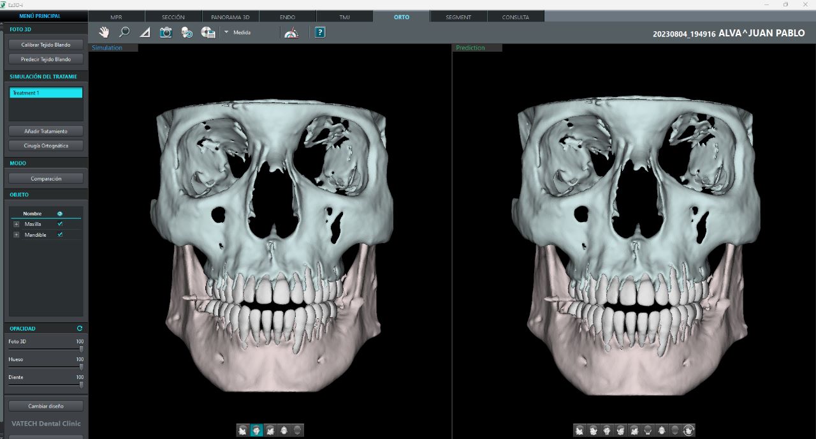Click the Cambiar diseño button

(46, 406)
